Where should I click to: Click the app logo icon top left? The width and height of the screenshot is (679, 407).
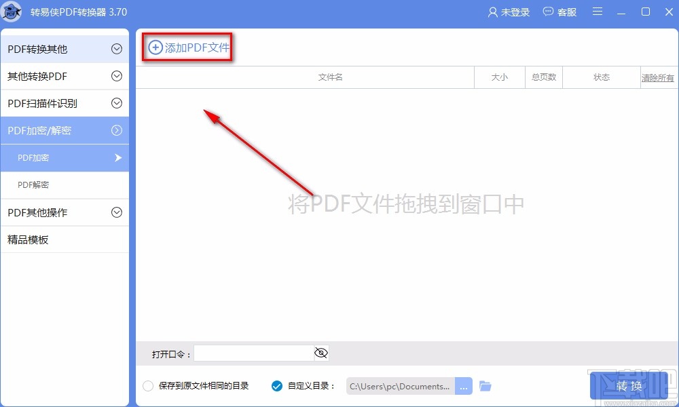click(12, 12)
